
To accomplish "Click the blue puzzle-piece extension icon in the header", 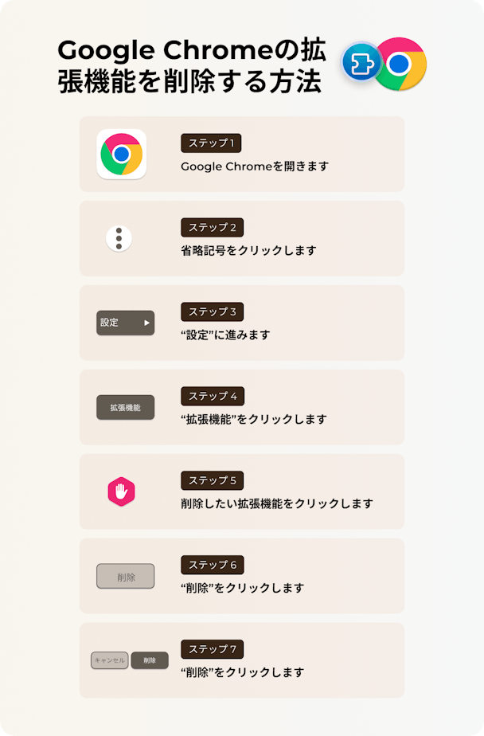I will (360, 61).
